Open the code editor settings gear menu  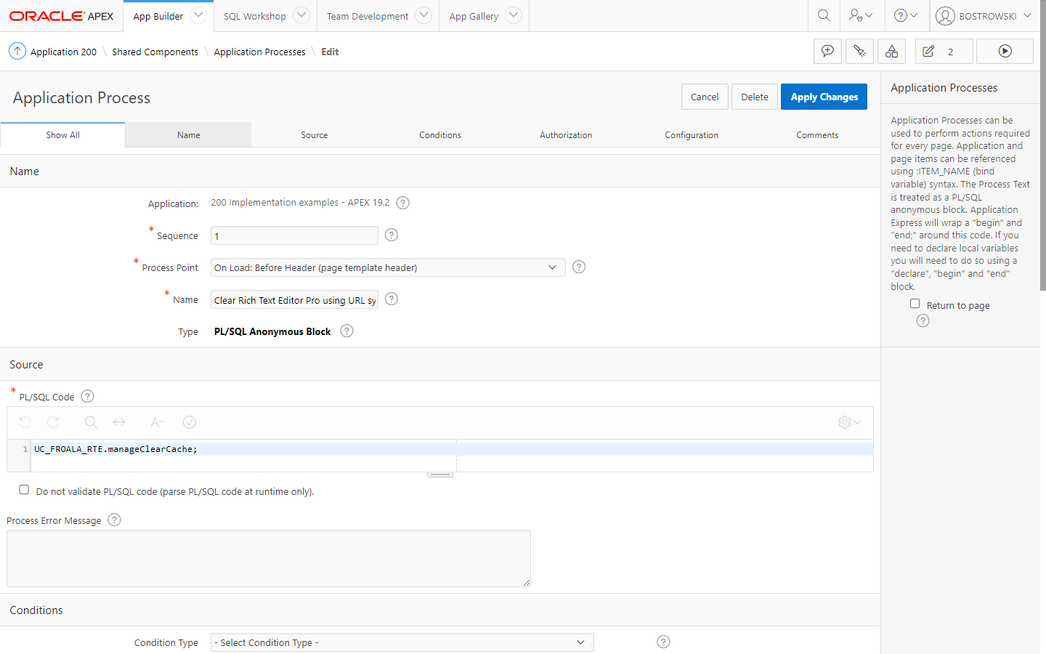[x=849, y=422]
